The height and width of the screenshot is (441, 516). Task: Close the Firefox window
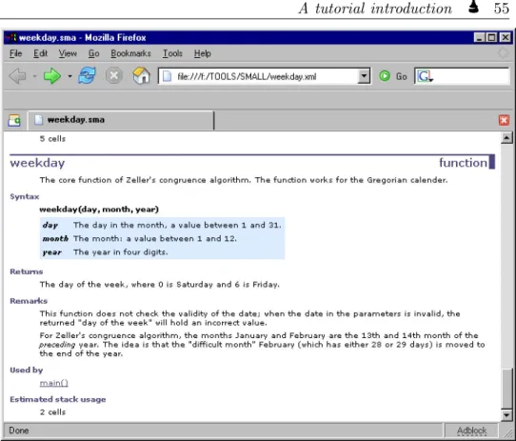click(x=506, y=38)
